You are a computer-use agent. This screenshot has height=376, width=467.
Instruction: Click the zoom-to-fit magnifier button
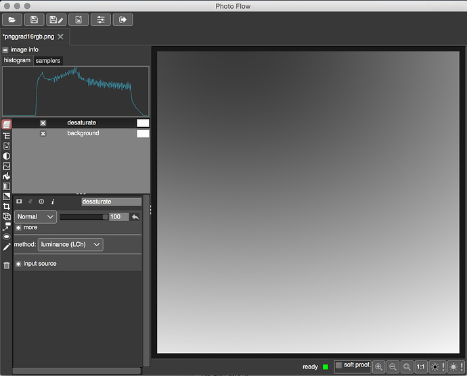pos(407,367)
